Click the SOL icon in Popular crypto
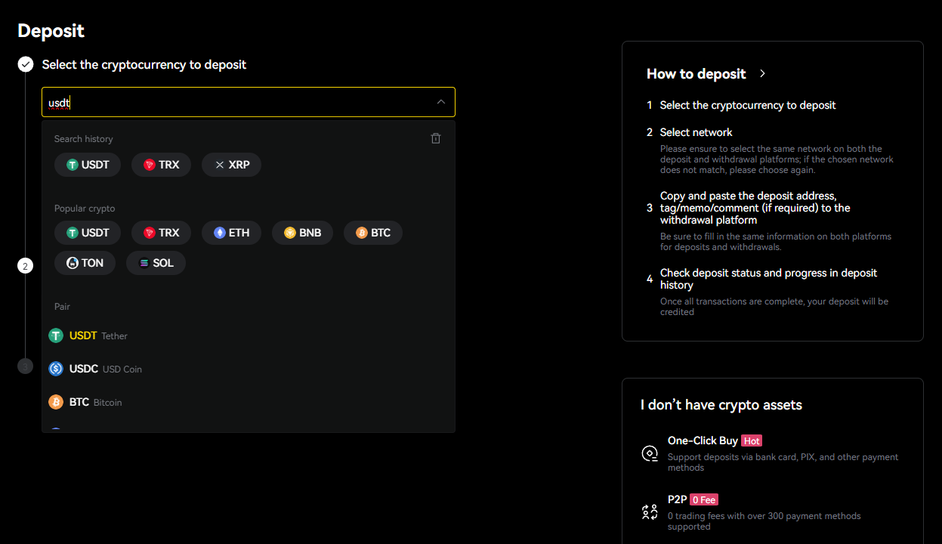Screen dimensions: 942x544 (144, 263)
